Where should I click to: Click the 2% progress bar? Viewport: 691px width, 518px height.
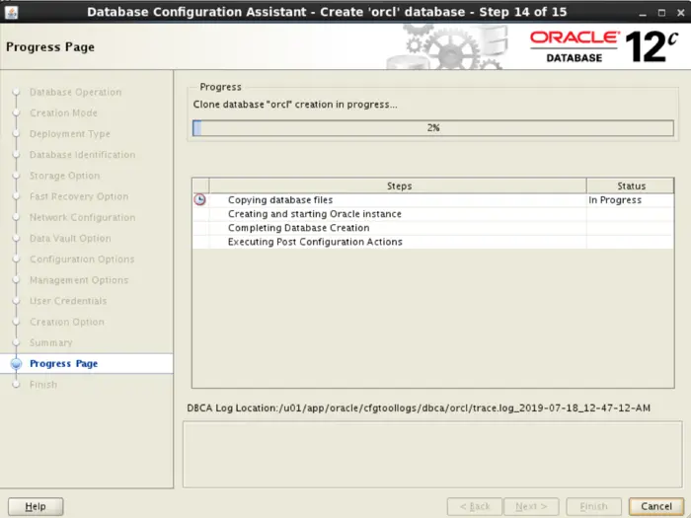tap(433, 127)
